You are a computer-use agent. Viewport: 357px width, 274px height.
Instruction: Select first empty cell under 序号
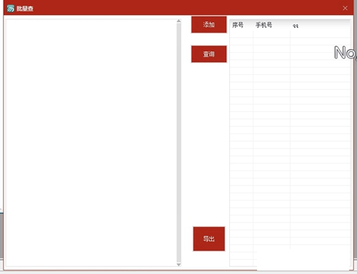(x=241, y=34)
